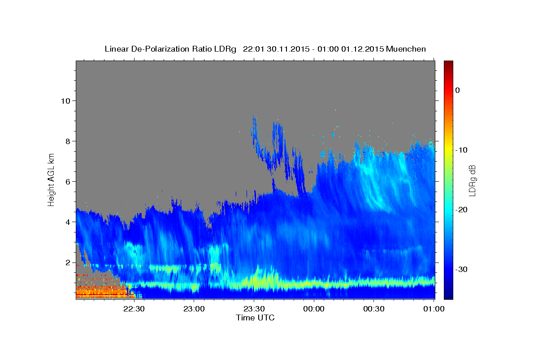Click the 'Time UTC' axis title

(255, 318)
